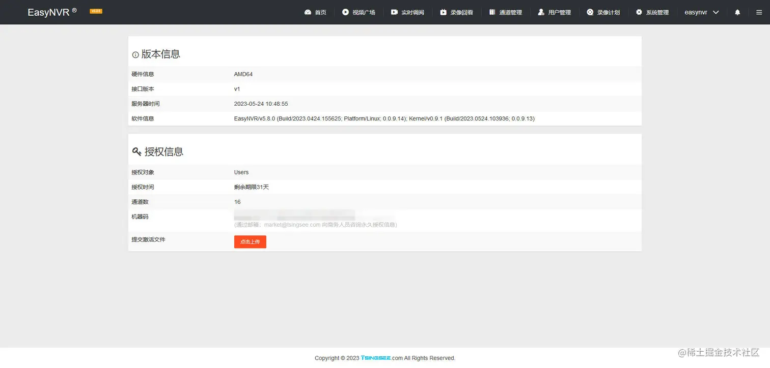770x368 pixels.
Task: Select server time 2023-05-24 10:48:55
Action: coord(261,104)
